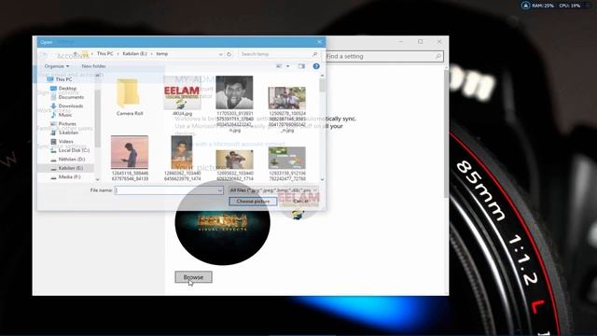This screenshot has width=597, height=336.
Task: Select Local Disk (C:) drive
Action: 70,150
